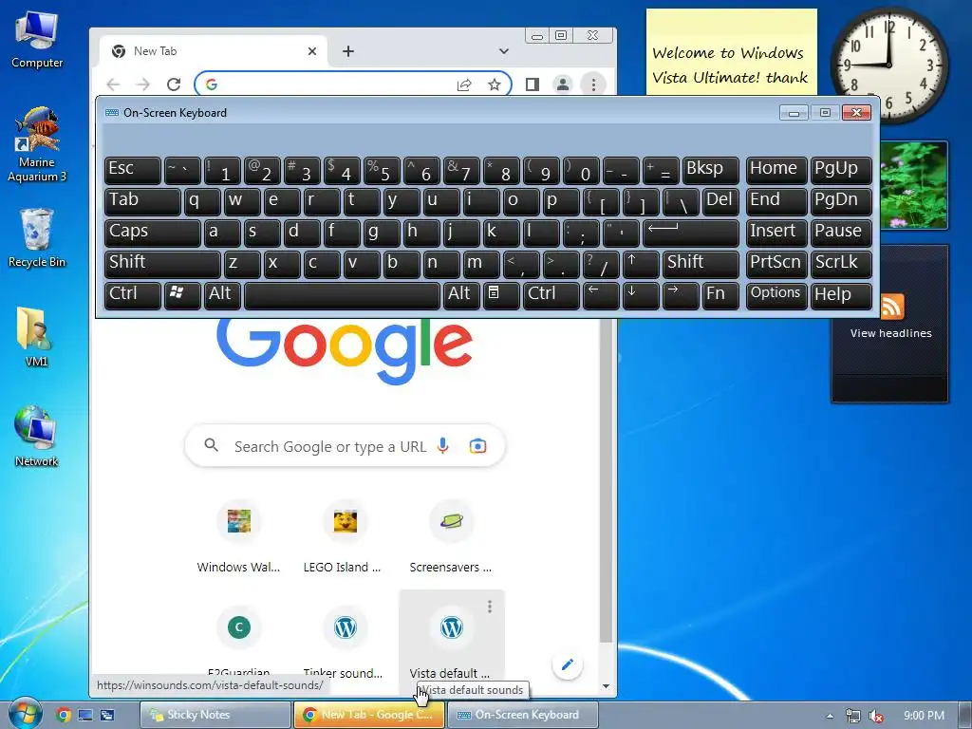The width and height of the screenshot is (972, 729).
Task: Click the context menu key on keyboard
Action: coord(500,295)
